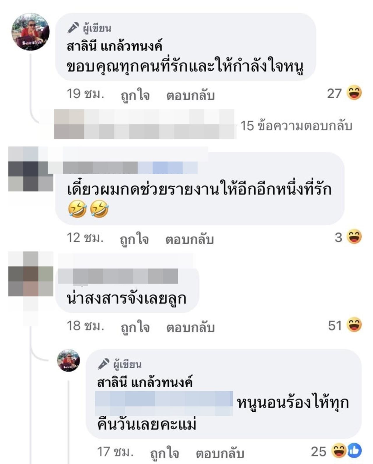Click the haha reaction emoji beside 27
The image size is (373, 464).
pyautogui.click(x=354, y=93)
